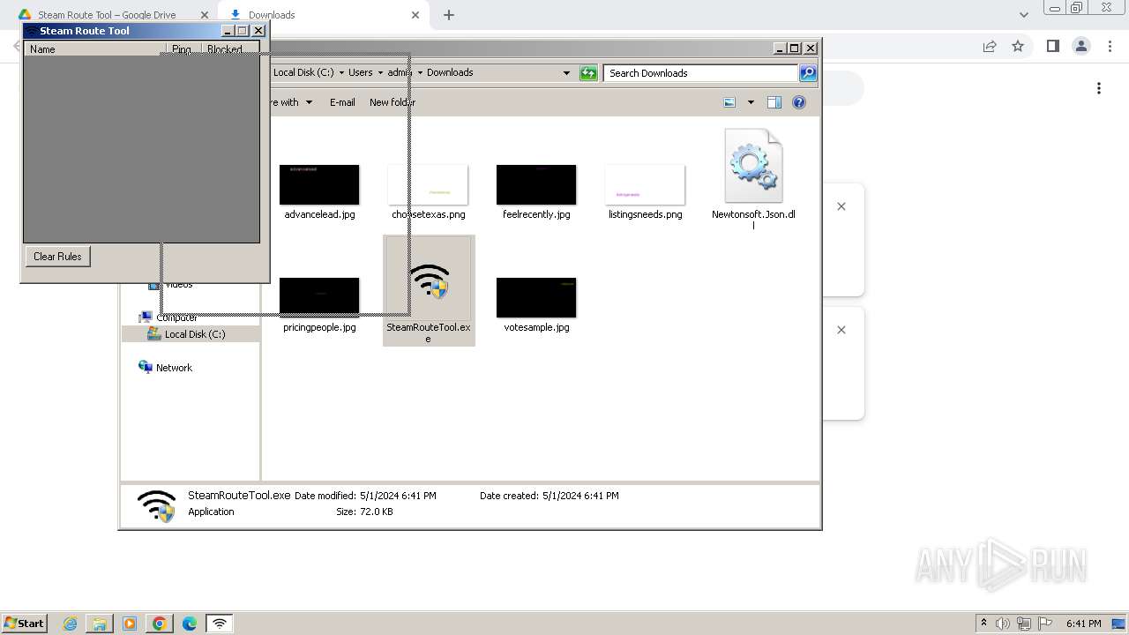Open the view options dropdown arrow
The image size is (1129, 635).
tap(751, 102)
